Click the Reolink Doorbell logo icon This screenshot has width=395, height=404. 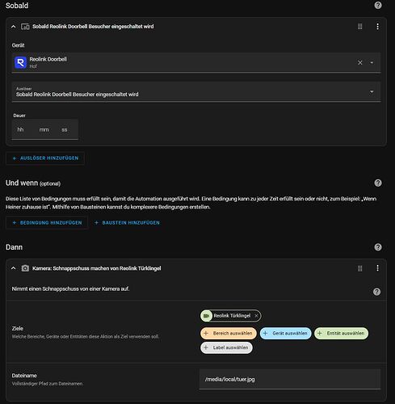[x=20, y=62]
